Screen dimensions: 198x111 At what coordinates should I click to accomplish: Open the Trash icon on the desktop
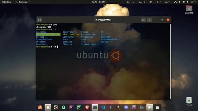tap(189, 101)
